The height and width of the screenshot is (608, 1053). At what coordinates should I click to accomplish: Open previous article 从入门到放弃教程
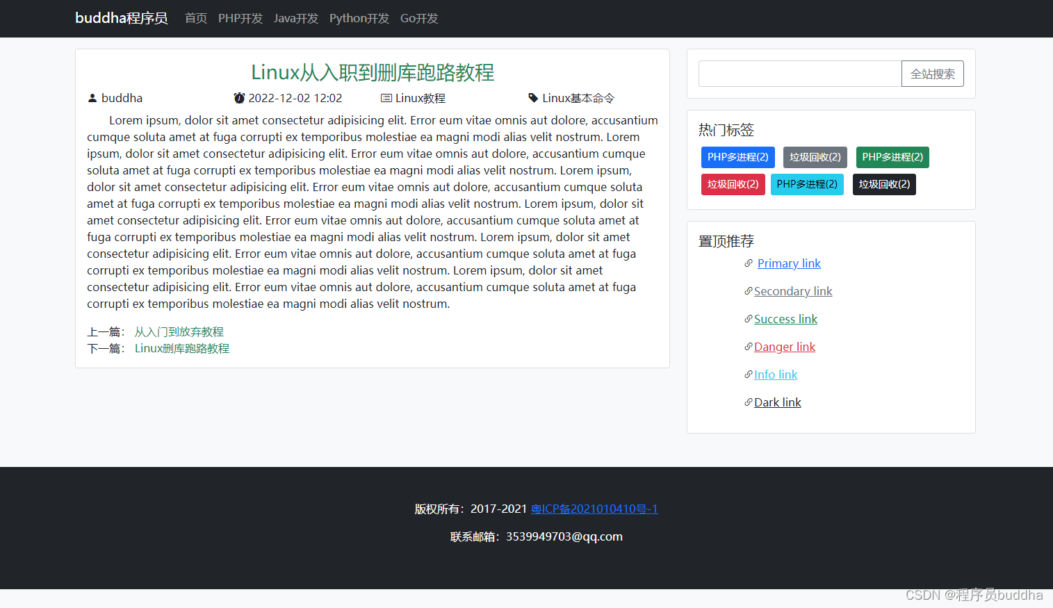(x=179, y=331)
